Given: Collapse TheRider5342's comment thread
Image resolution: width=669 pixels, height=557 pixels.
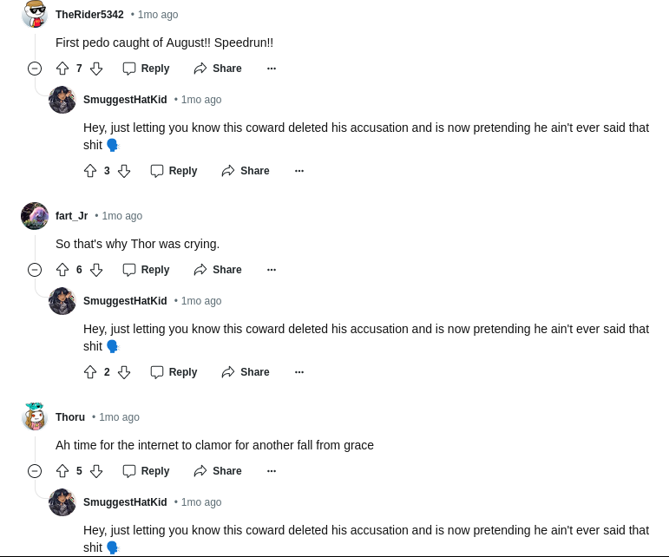Looking at the screenshot, I should (35, 69).
